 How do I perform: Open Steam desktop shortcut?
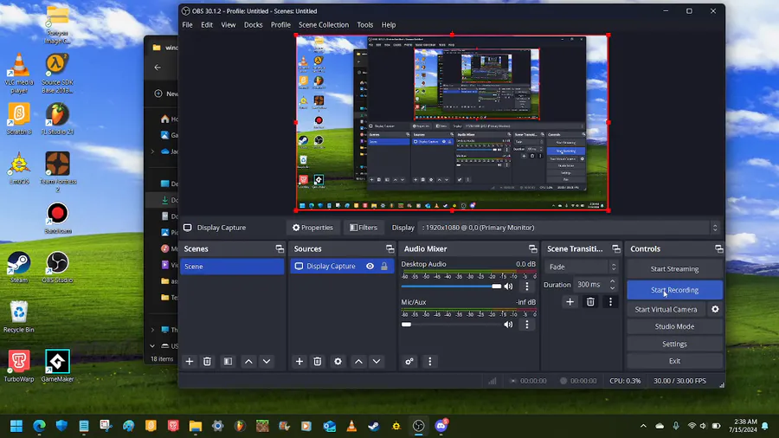pos(19,267)
